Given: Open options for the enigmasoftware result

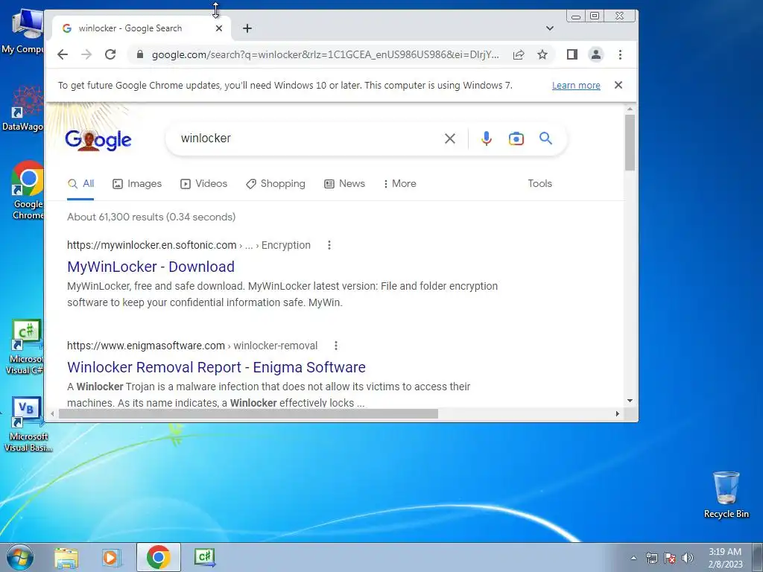Looking at the screenshot, I should tap(336, 346).
